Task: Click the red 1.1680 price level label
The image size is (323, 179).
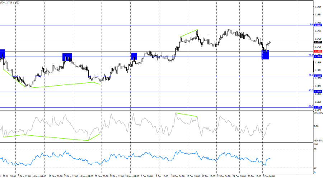Action: [318, 52]
